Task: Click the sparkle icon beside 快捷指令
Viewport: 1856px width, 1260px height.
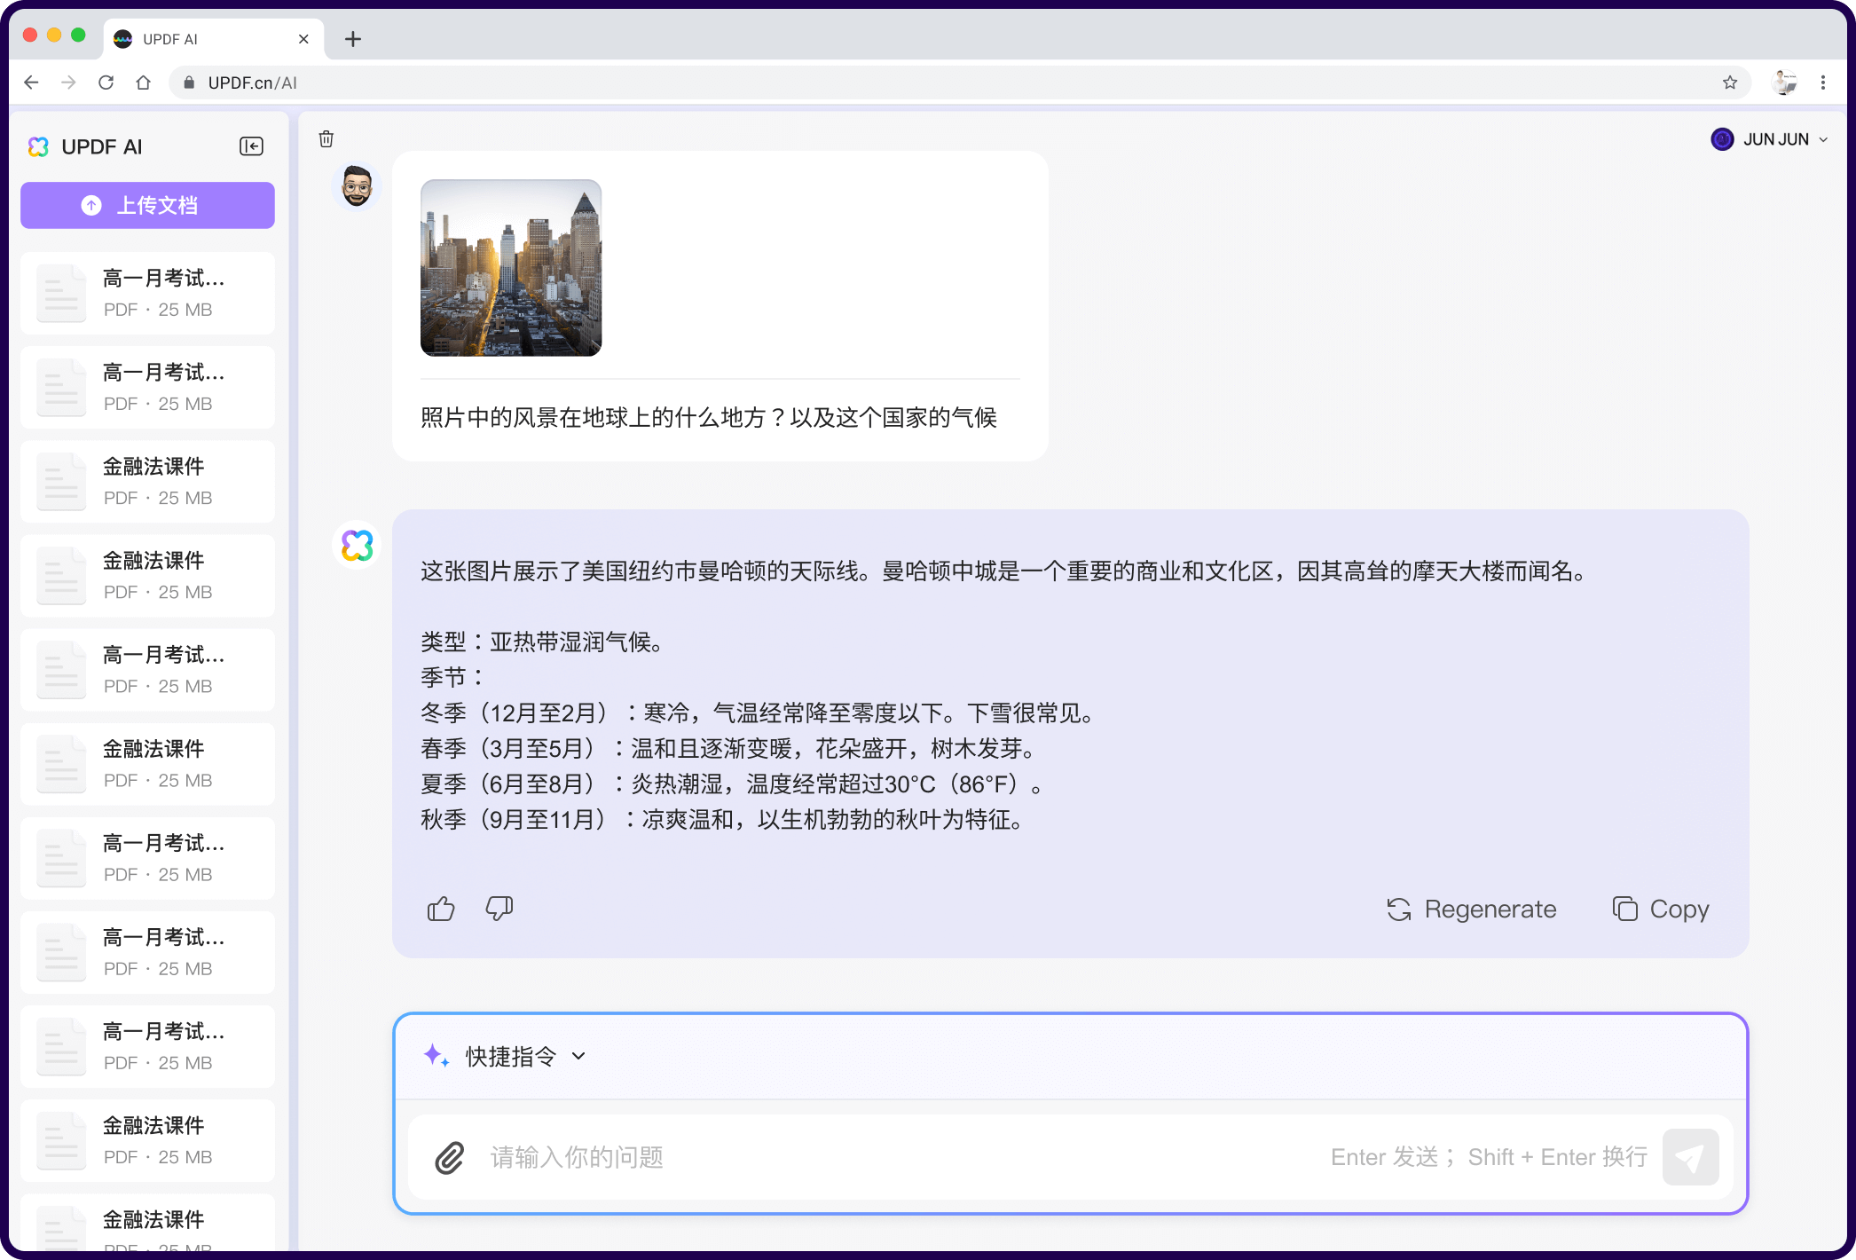Action: 436,1056
